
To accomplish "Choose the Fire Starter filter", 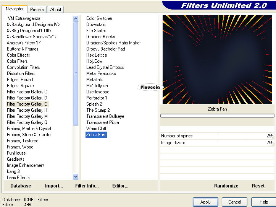I will tap(96, 31).
